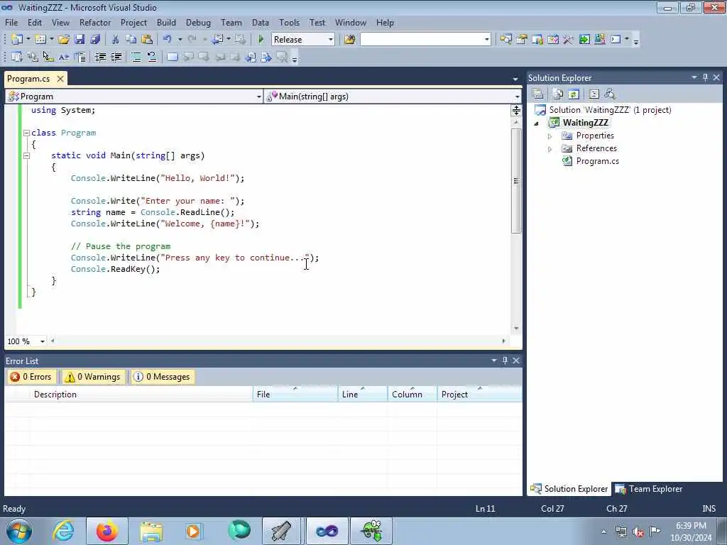Open Firefox from the Windows taskbar
This screenshot has width=727, height=545.
pyautogui.click(x=107, y=531)
